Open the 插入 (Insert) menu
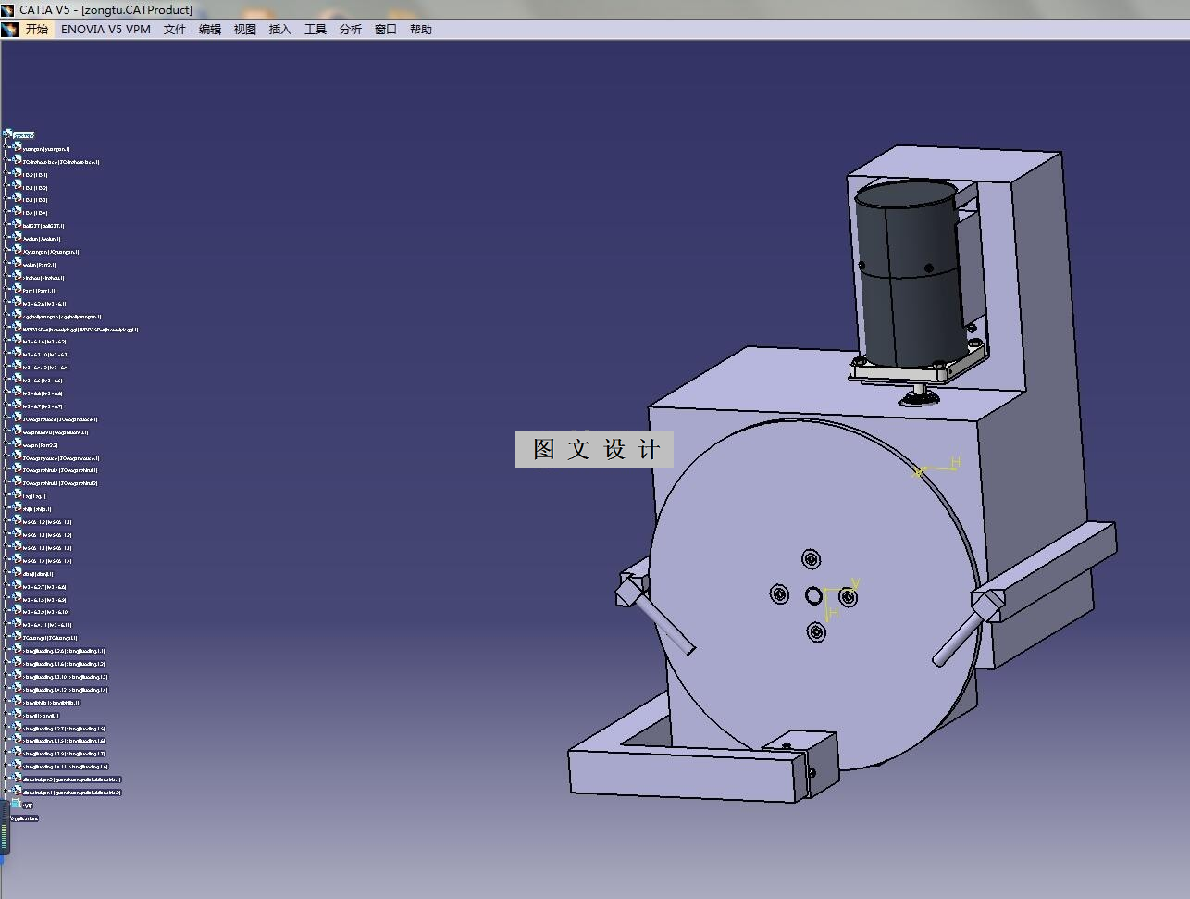Image resolution: width=1190 pixels, height=899 pixels. click(x=280, y=29)
